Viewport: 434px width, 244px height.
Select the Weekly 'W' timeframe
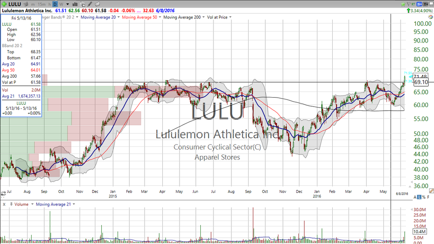click(x=61, y=4)
